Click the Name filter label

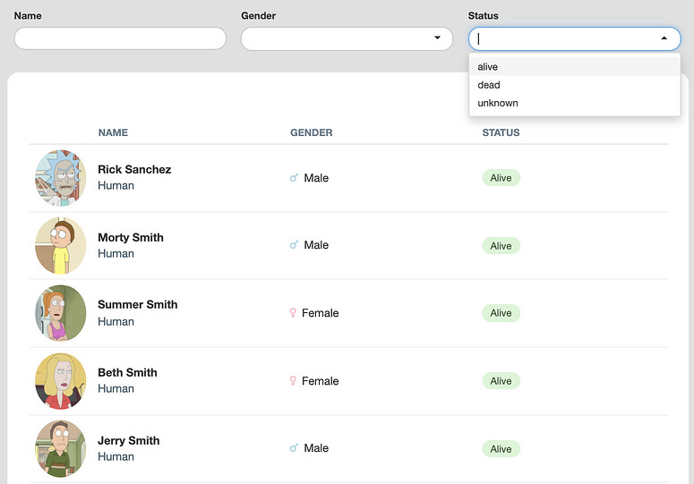click(x=28, y=15)
